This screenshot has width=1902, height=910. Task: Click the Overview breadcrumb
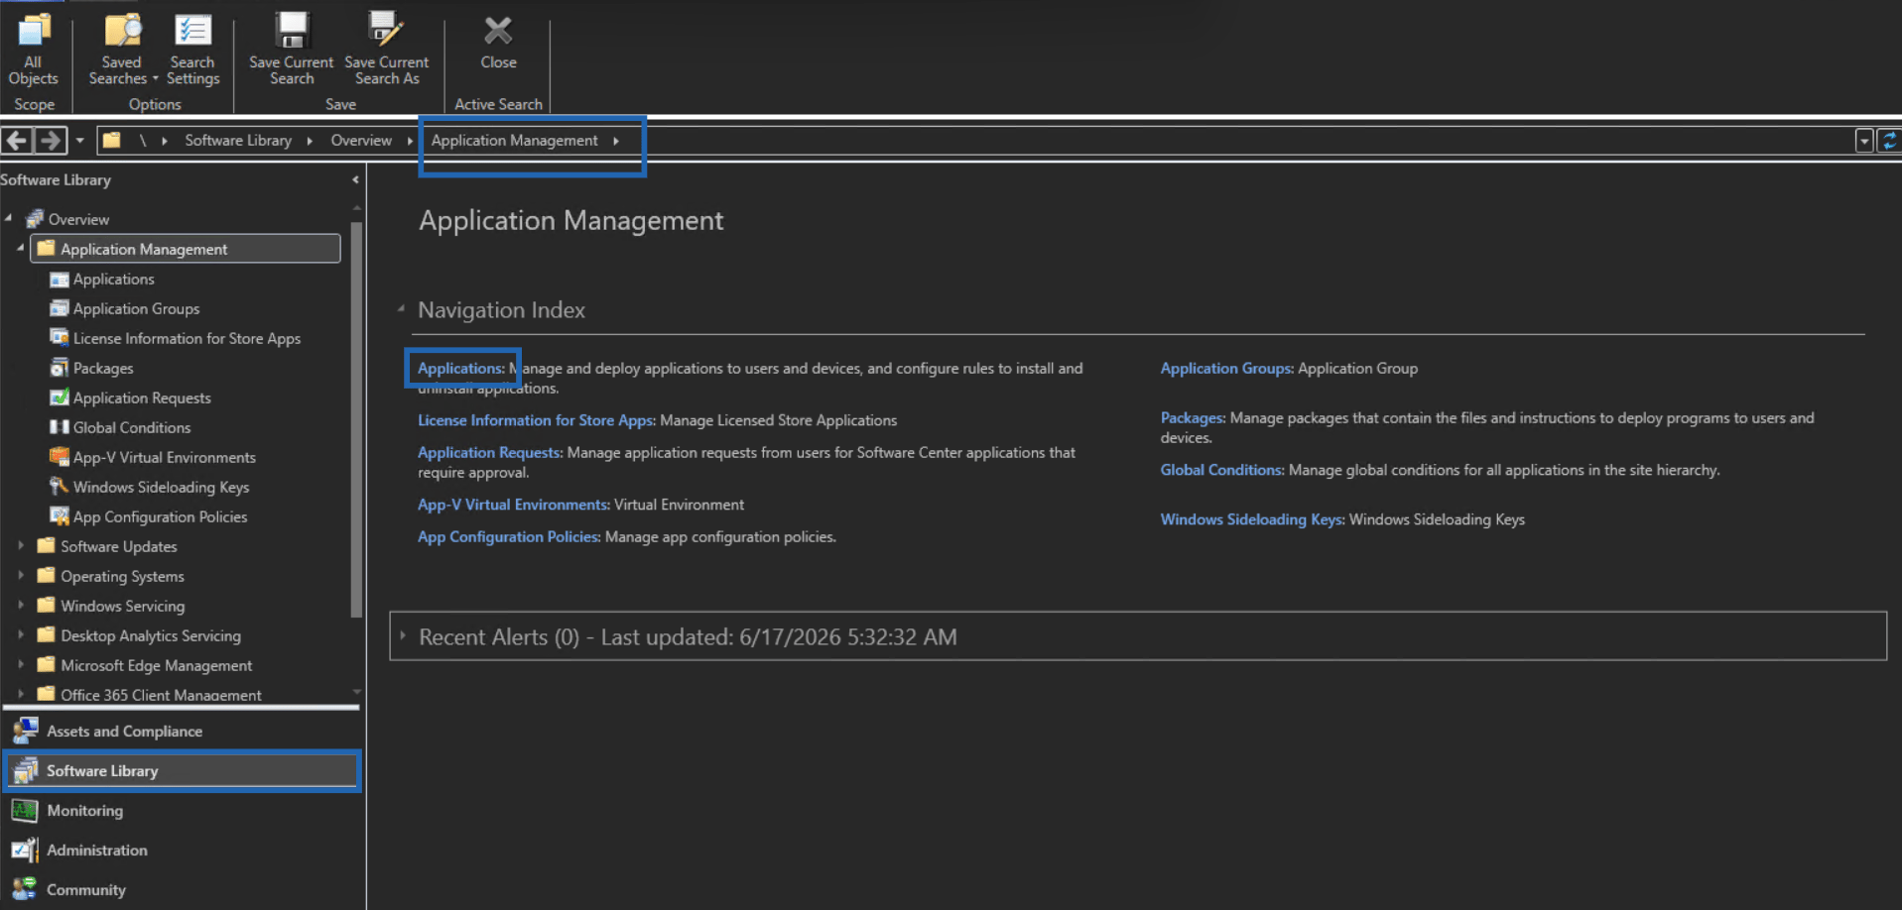[361, 141]
